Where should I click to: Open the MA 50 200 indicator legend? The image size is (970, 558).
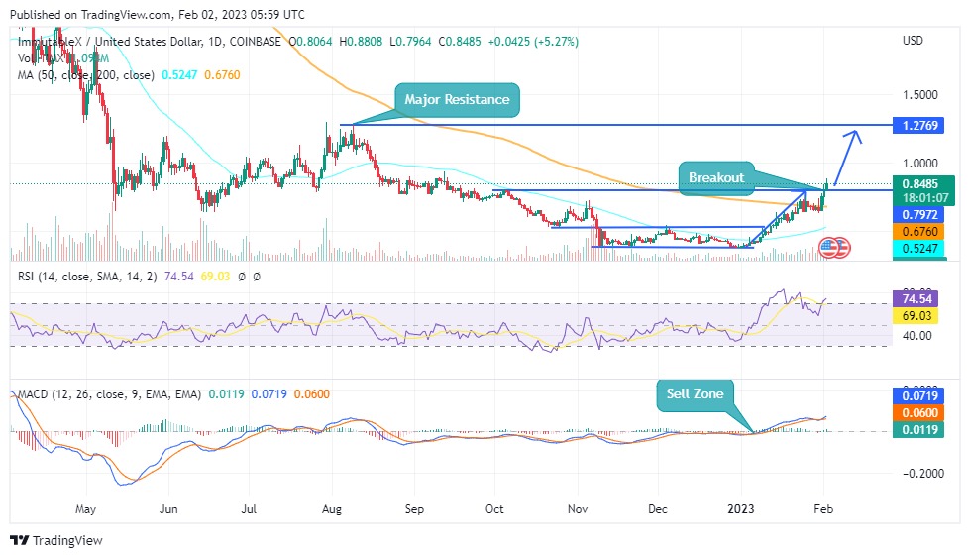pyautogui.click(x=85, y=75)
